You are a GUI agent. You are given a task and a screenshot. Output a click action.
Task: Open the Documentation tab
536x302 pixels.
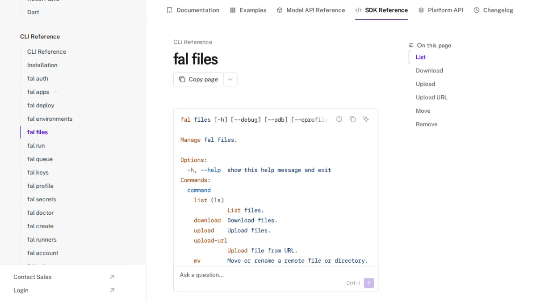(x=193, y=10)
